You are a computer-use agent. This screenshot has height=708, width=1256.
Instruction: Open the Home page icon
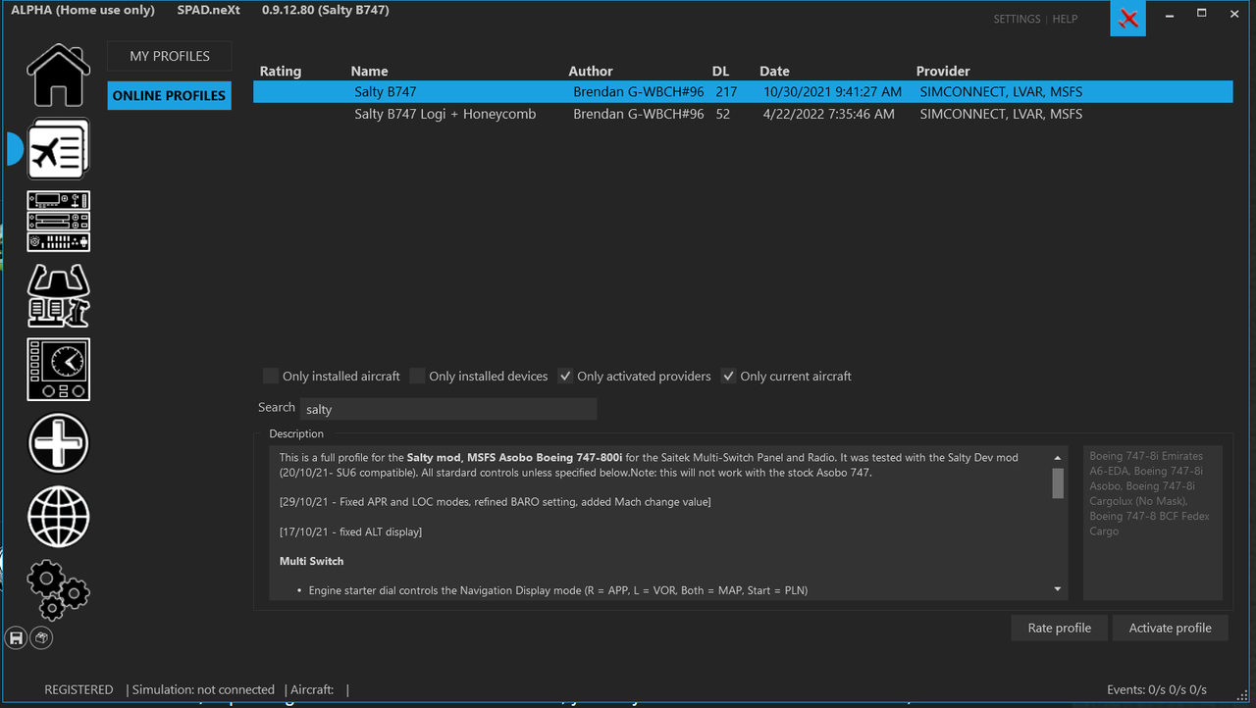59,76
